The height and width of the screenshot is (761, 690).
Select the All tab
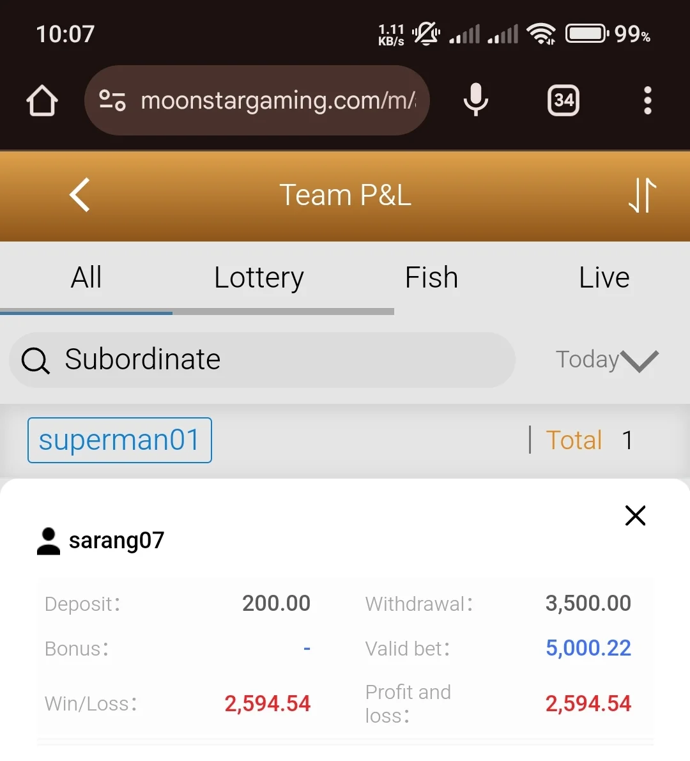point(86,277)
